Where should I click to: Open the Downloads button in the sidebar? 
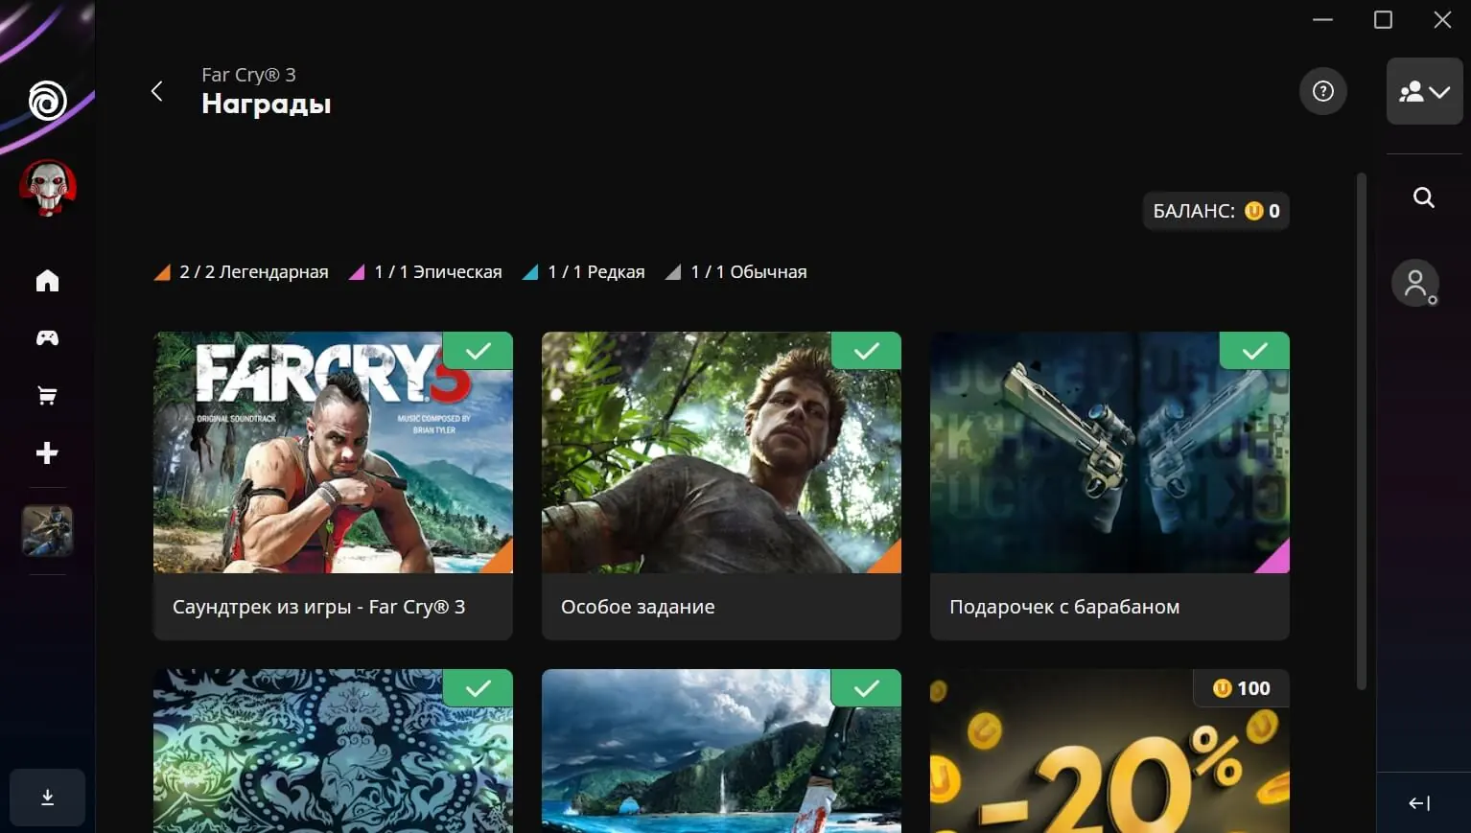tap(47, 798)
